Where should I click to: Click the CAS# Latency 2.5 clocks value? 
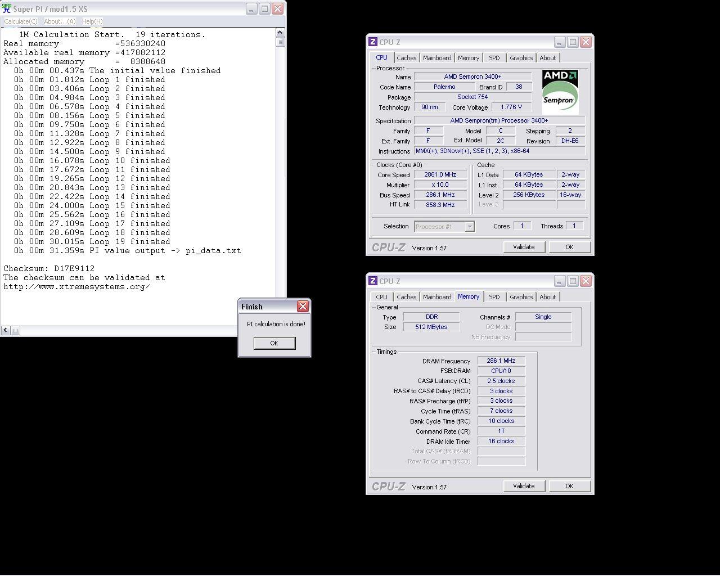point(501,381)
